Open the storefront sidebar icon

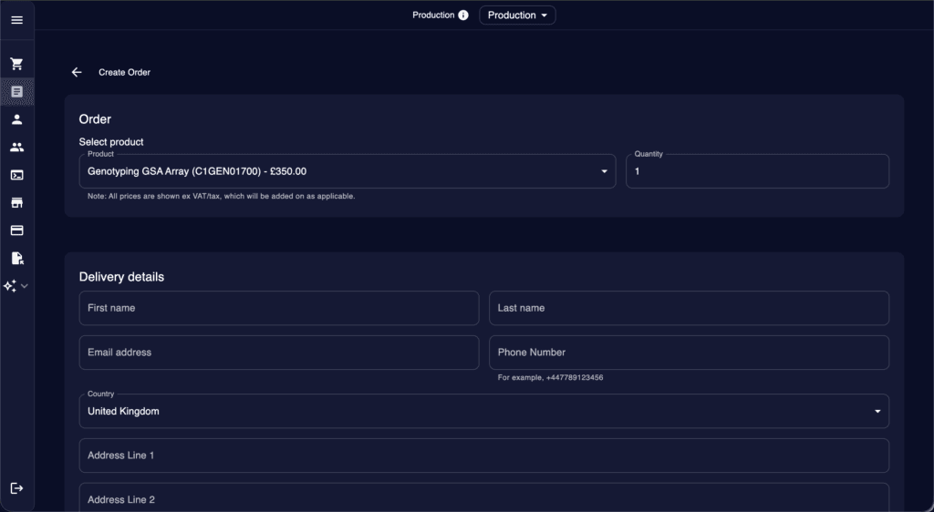16,203
